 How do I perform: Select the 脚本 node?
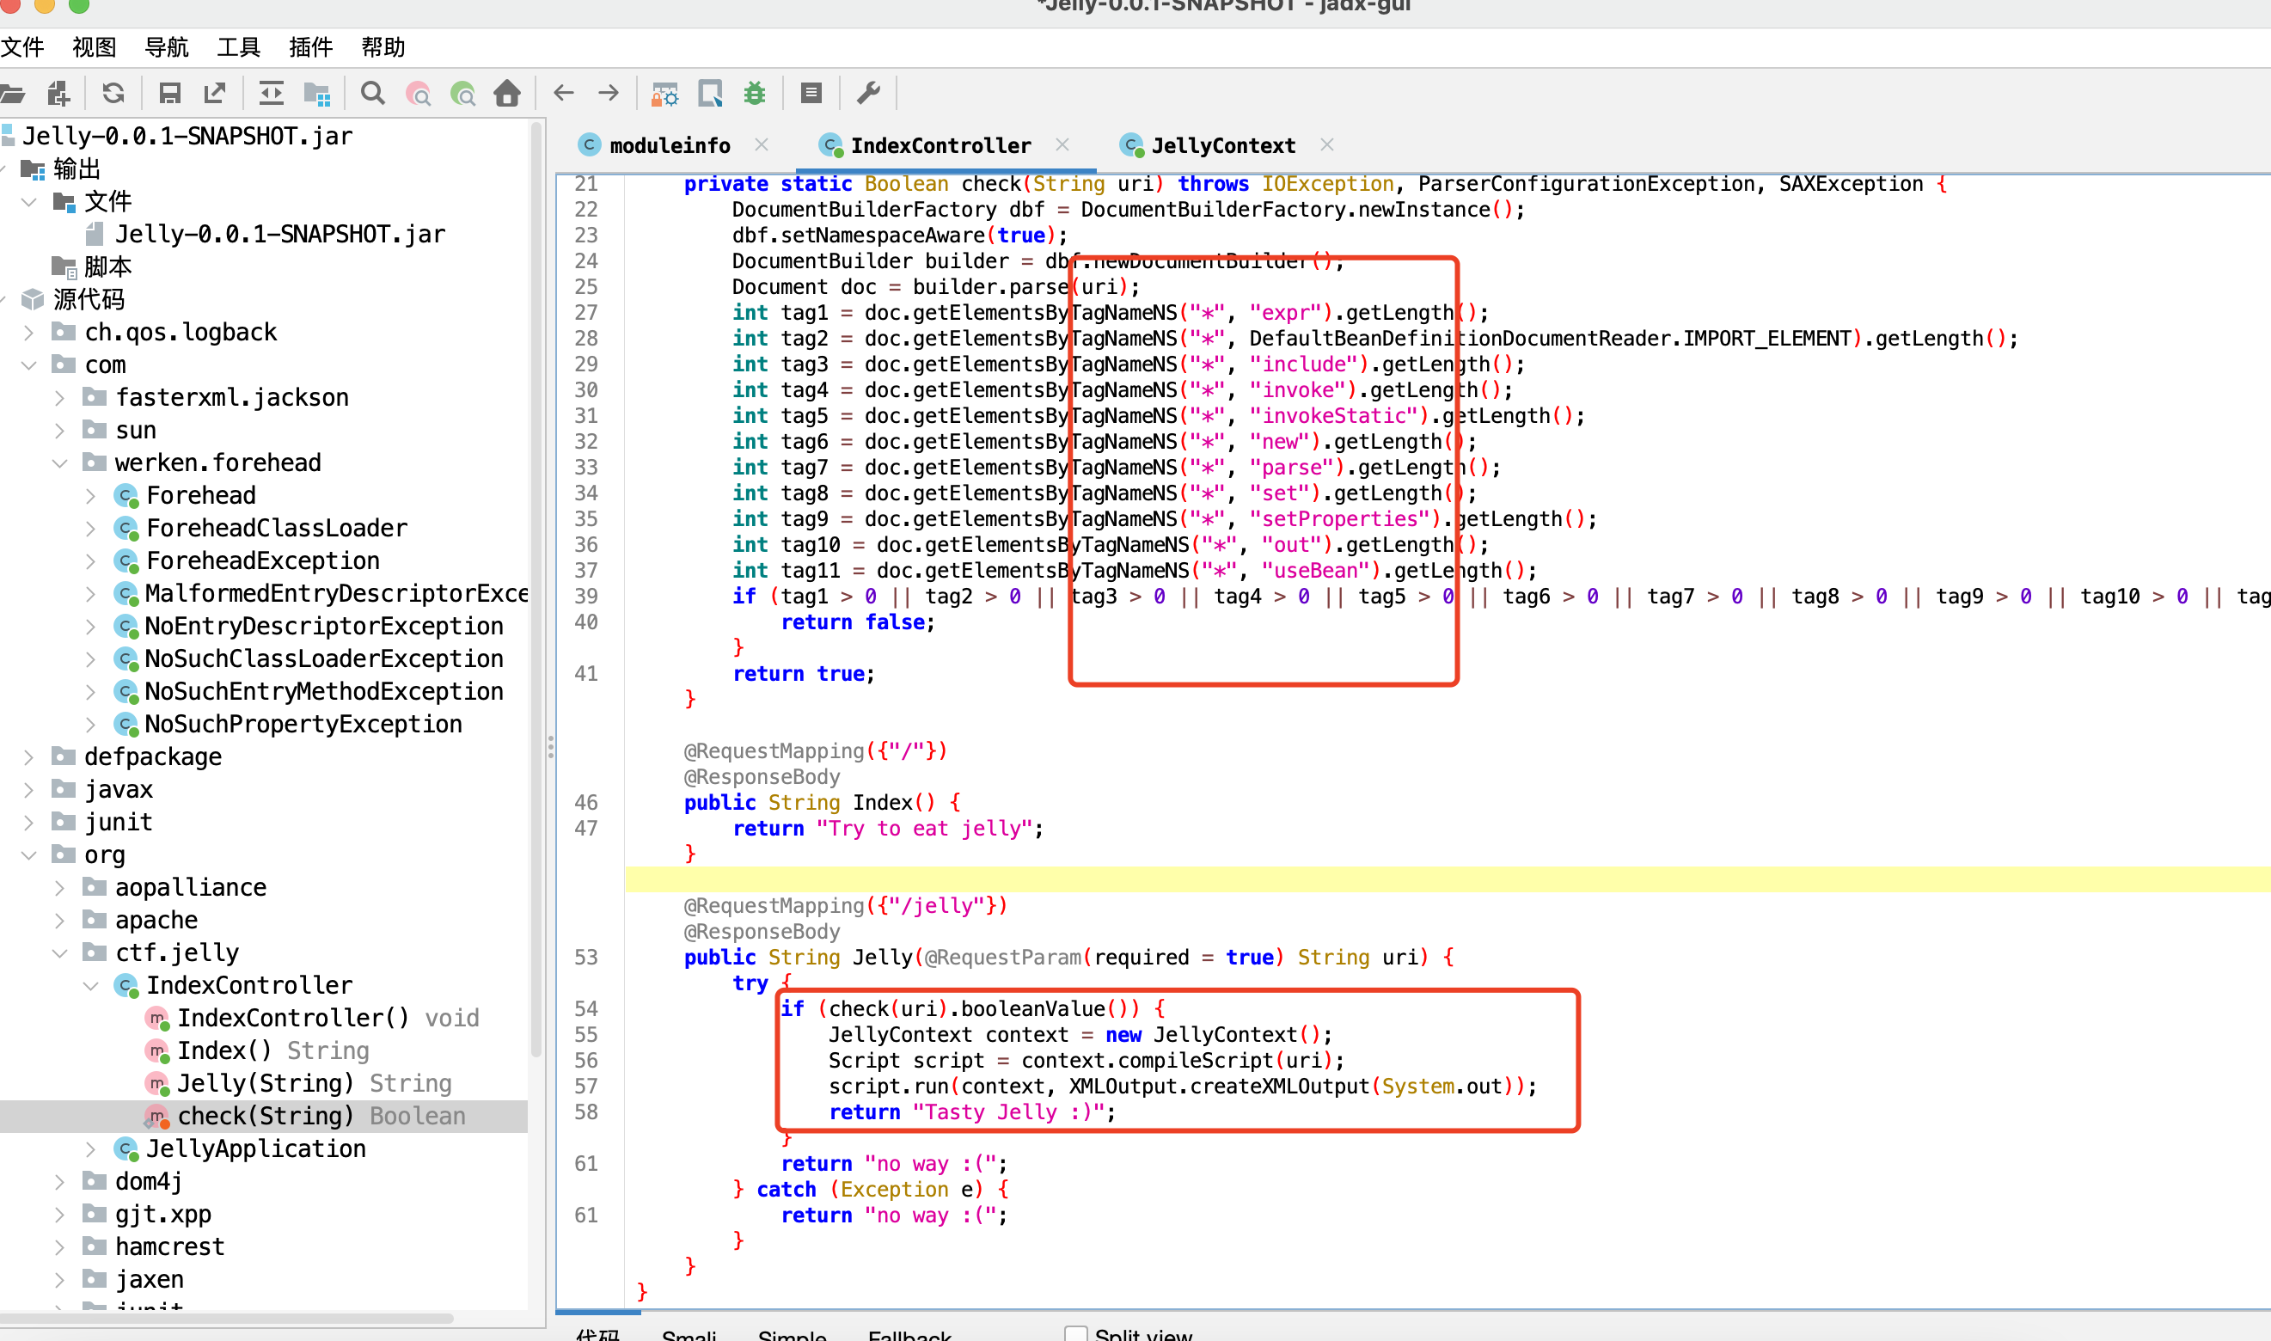(107, 266)
